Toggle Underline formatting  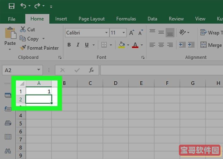(87, 45)
